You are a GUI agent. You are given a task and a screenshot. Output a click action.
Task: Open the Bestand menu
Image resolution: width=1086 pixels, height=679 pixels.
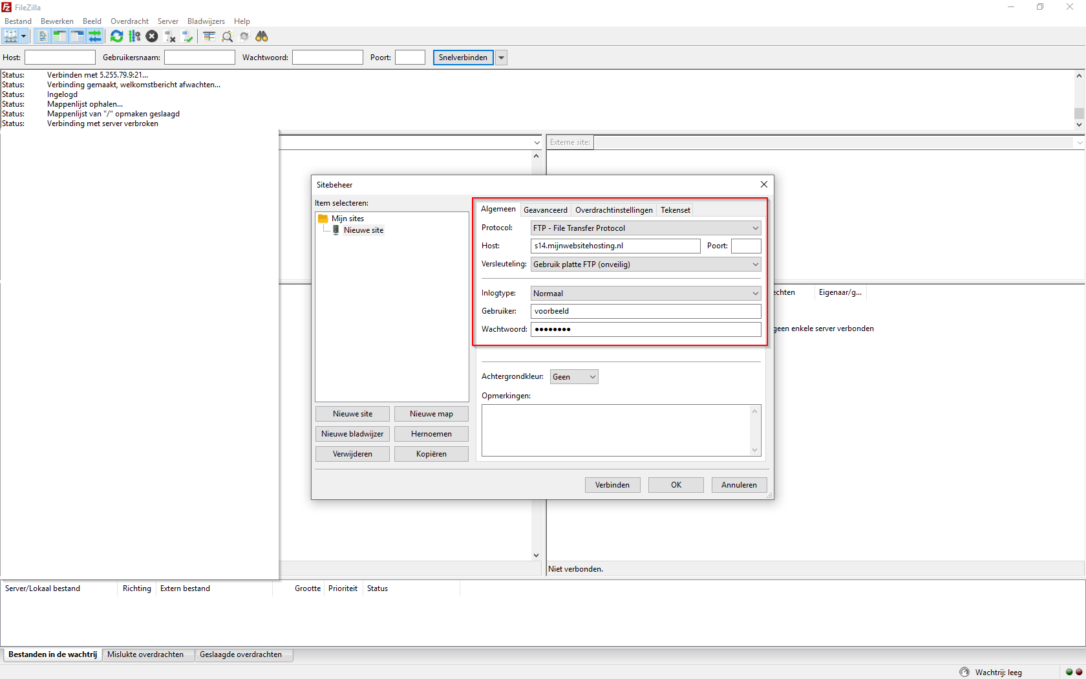(18, 21)
